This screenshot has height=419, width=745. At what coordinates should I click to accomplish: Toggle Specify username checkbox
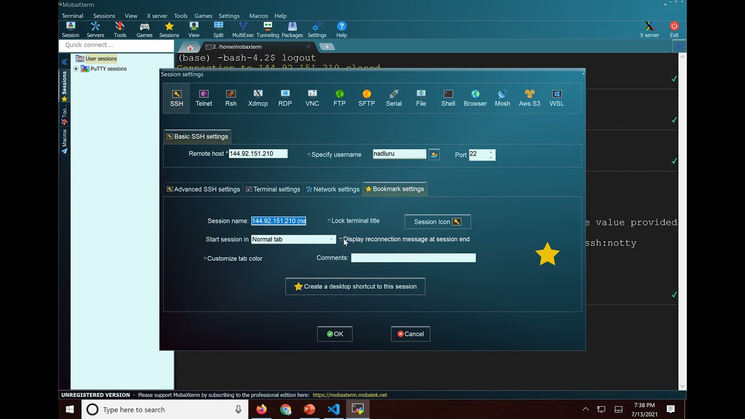pyautogui.click(x=309, y=155)
